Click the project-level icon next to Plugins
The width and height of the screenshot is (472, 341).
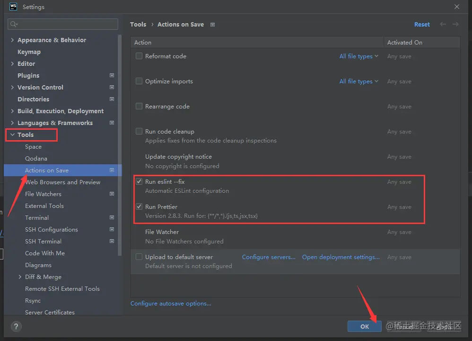tap(112, 75)
